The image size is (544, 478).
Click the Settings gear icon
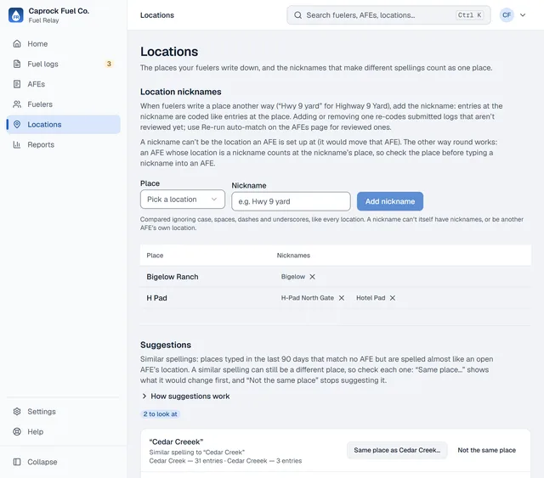point(17,412)
